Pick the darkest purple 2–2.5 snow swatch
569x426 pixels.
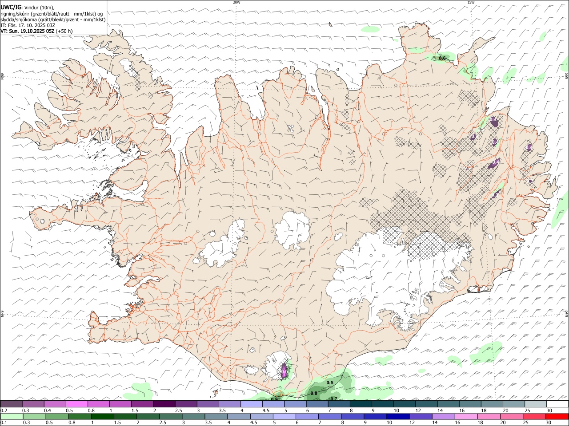tap(164, 404)
